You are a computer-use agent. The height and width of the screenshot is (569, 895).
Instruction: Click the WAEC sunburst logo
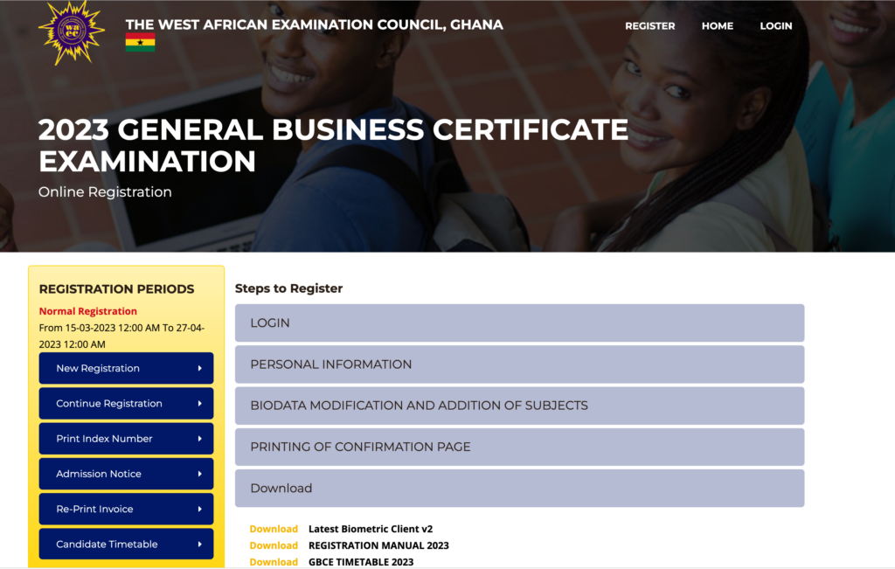tap(72, 32)
